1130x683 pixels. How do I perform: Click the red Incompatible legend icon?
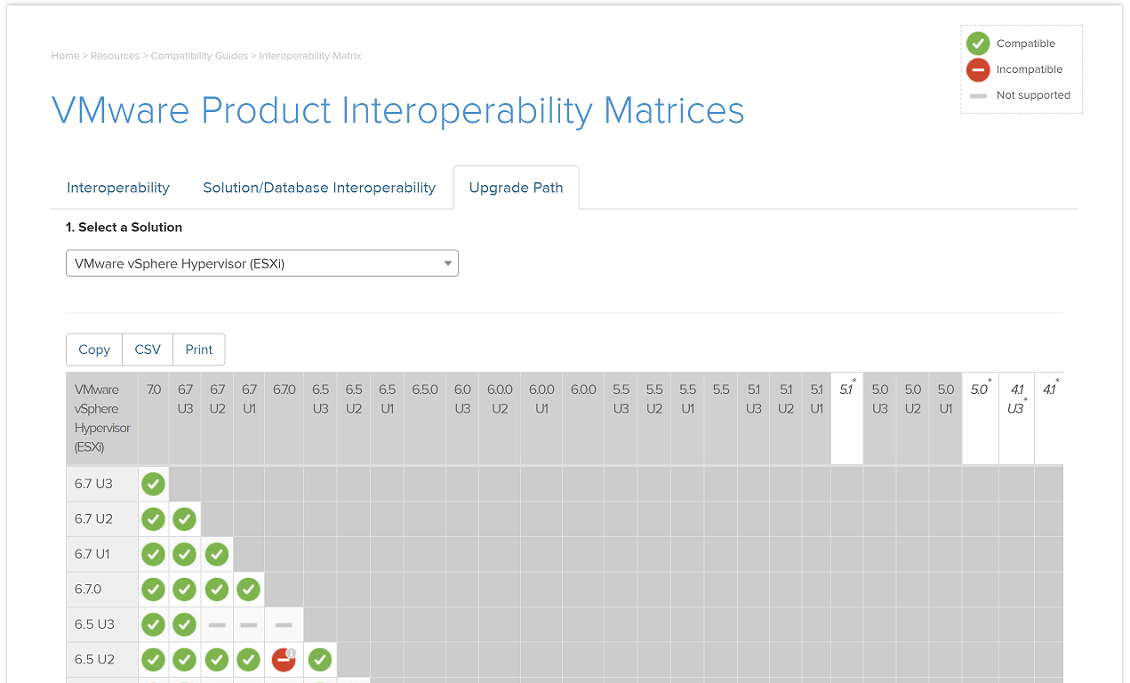978,69
